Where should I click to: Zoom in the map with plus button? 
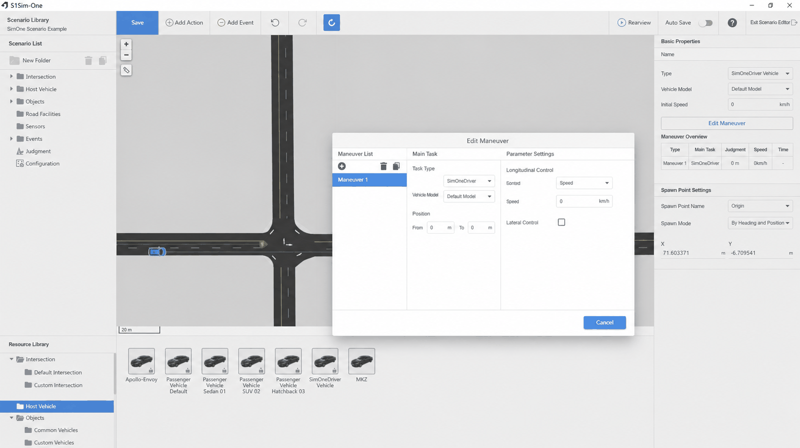click(126, 44)
